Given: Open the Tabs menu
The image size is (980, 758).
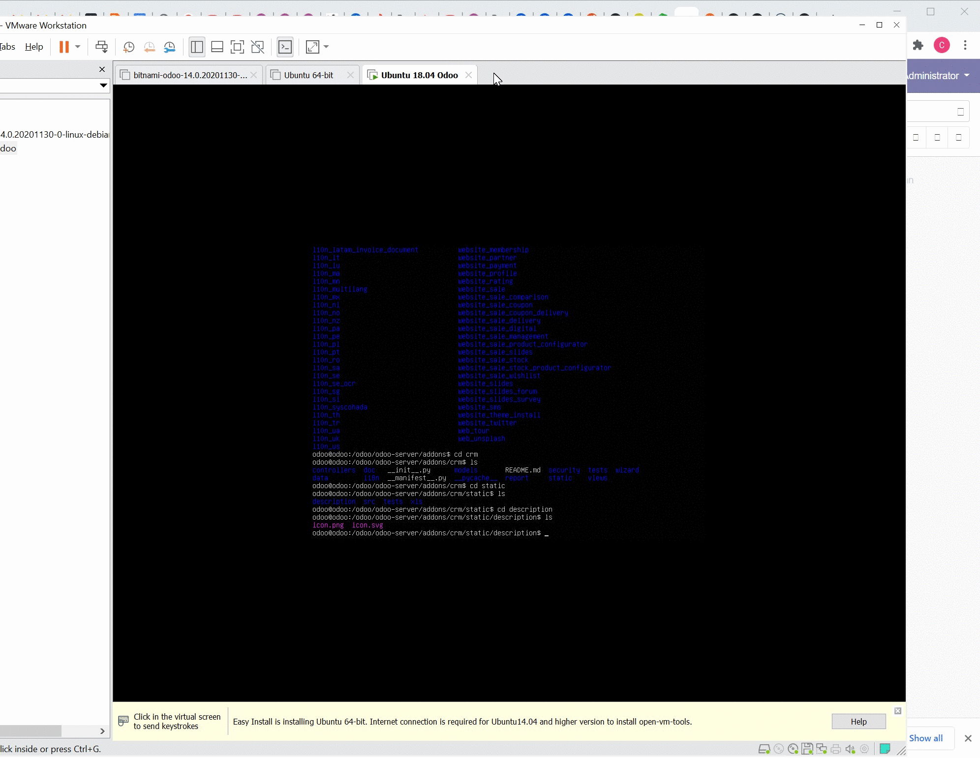Looking at the screenshot, I should point(7,47).
